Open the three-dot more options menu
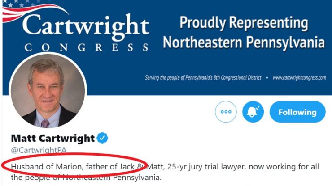The width and height of the screenshot is (332, 186). tap(226, 112)
